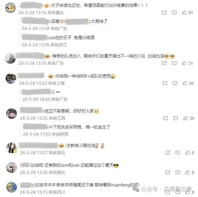Image resolution: width=198 pixels, height=197 pixels.
Task: Like the B+战队的感觉 comment
Action: pyautogui.click(x=185, y=83)
